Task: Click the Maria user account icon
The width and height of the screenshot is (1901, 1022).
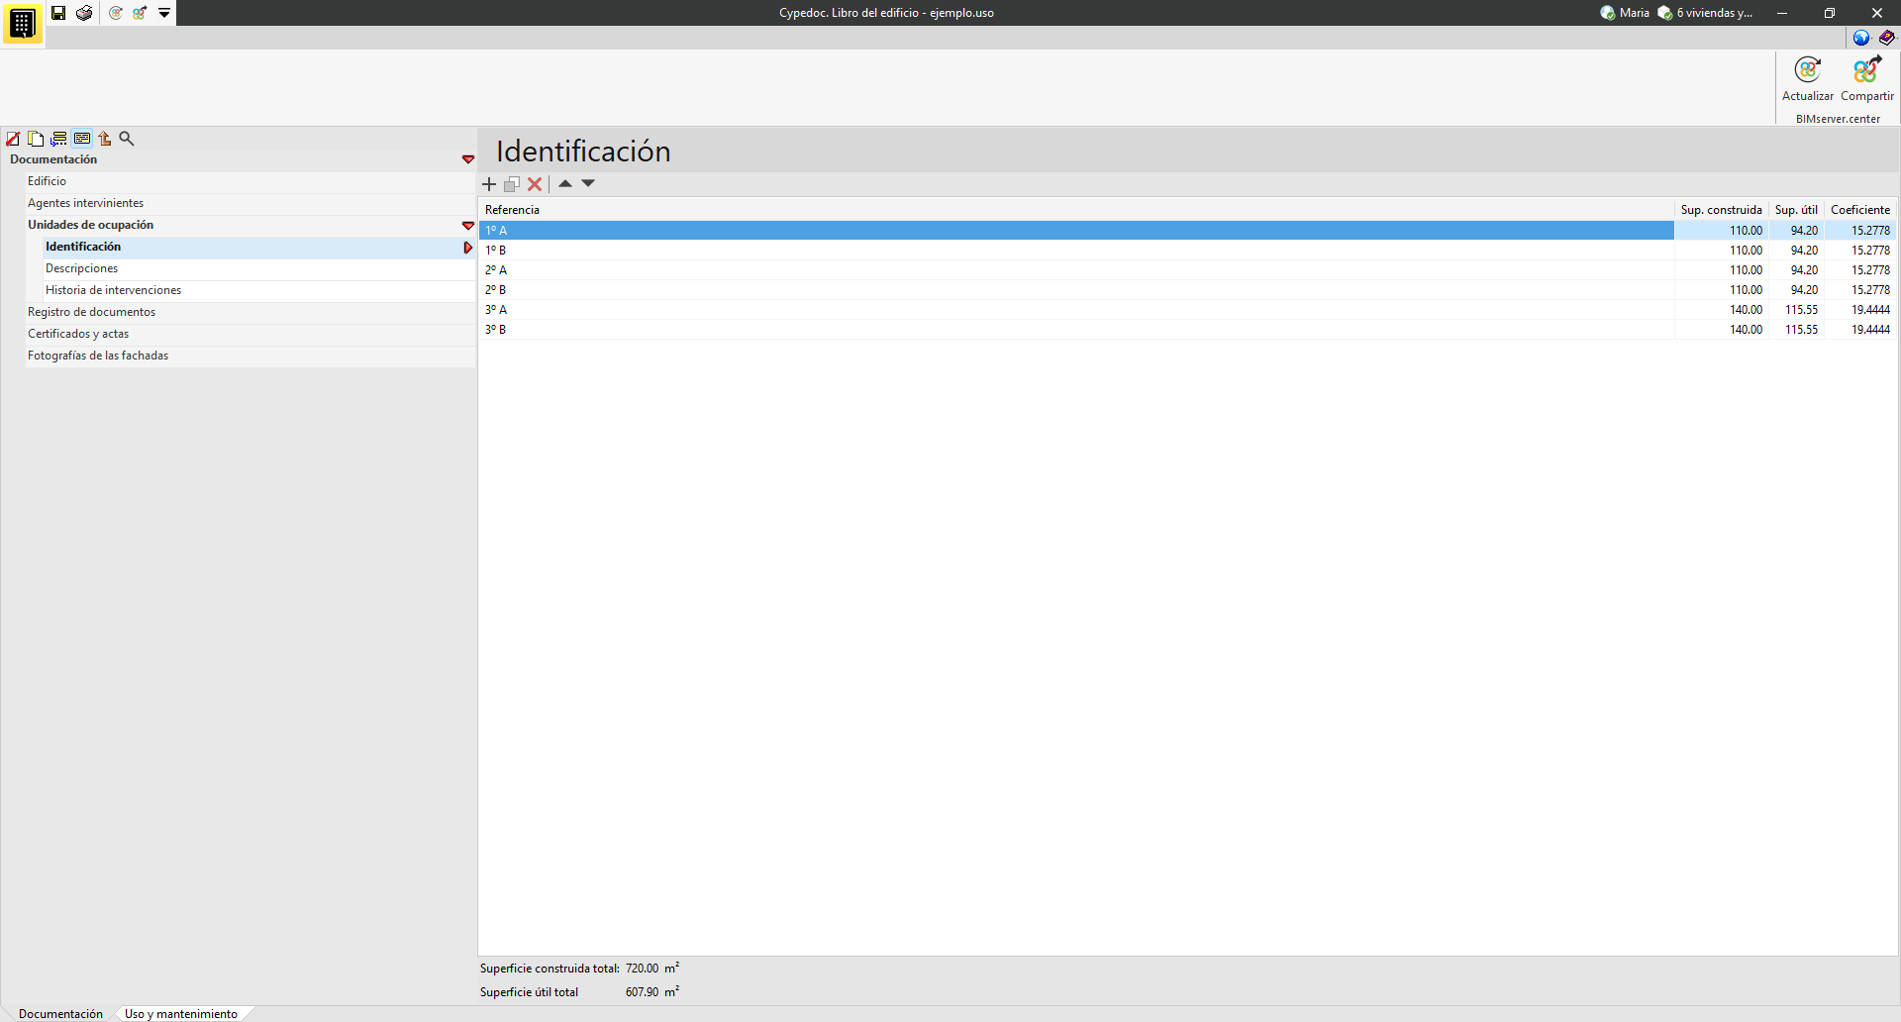Action: pyautogui.click(x=1608, y=13)
